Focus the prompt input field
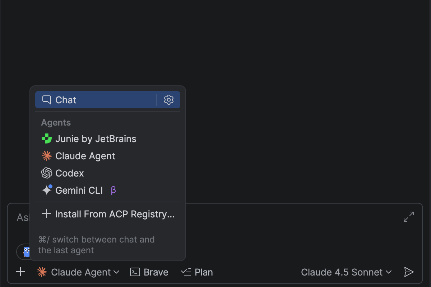431x287 pixels. click(x=287, y=222)
